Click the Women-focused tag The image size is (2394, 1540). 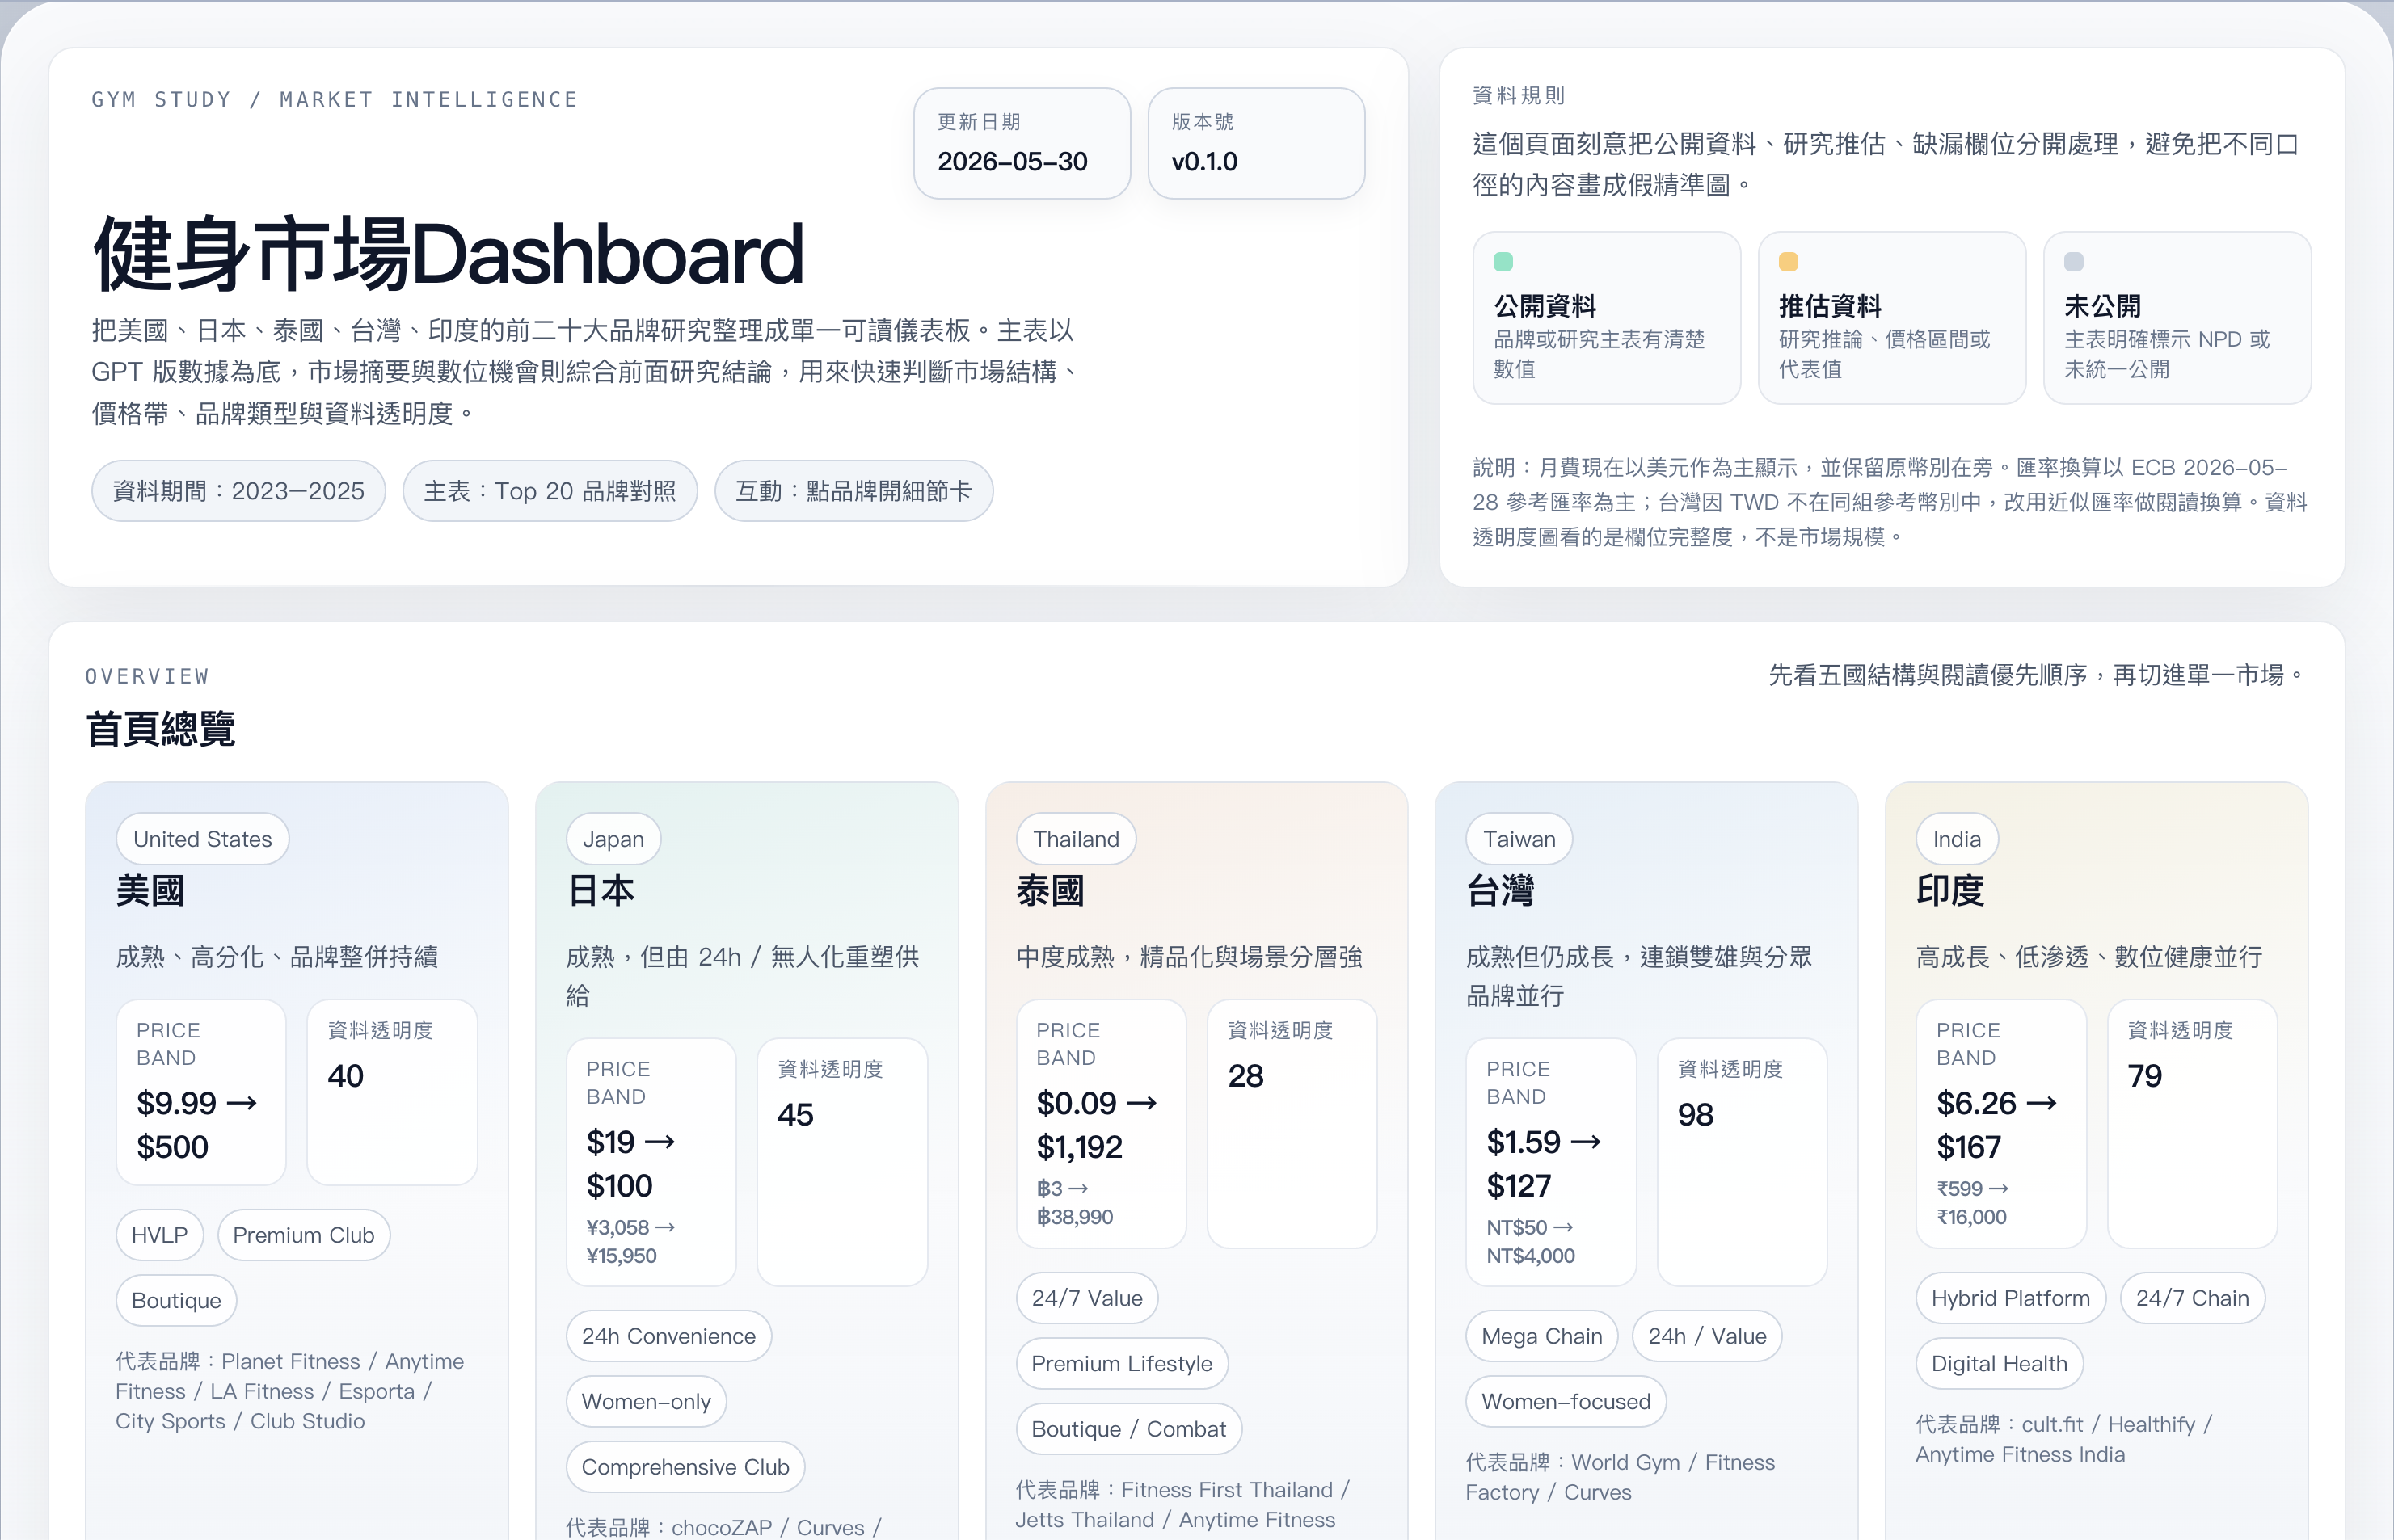click(1566, 1401)
